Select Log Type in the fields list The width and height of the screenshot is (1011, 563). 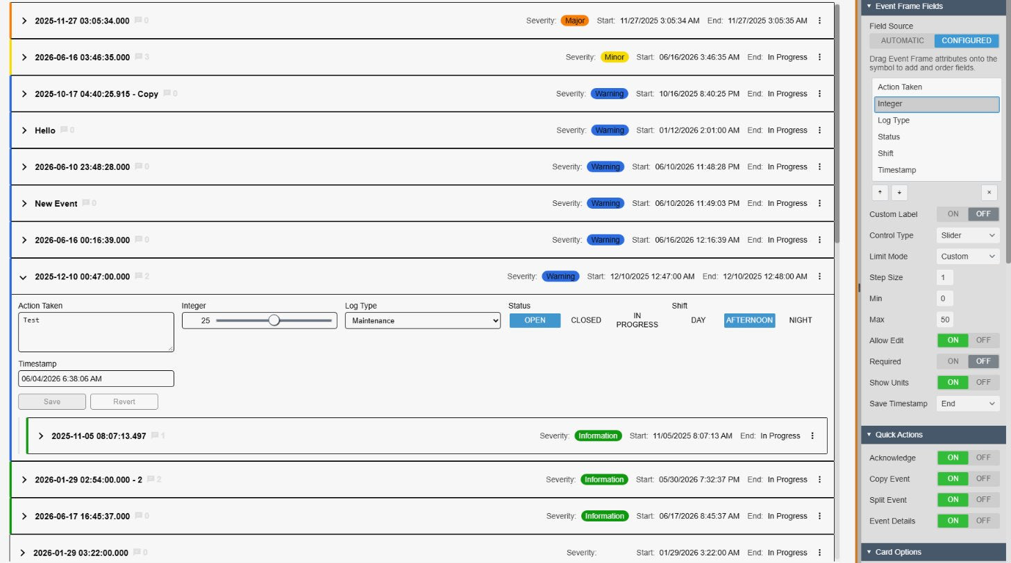click(x=936, y=121)
